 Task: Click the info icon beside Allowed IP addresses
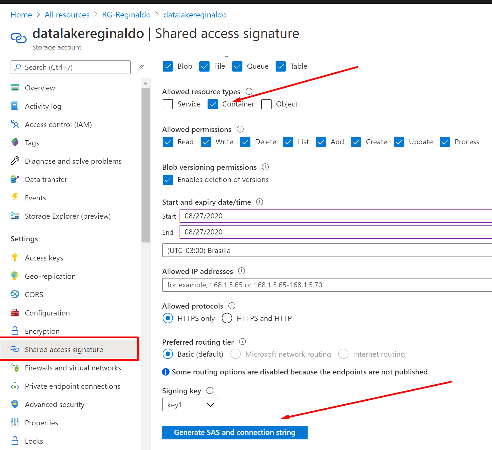point(242,271)
